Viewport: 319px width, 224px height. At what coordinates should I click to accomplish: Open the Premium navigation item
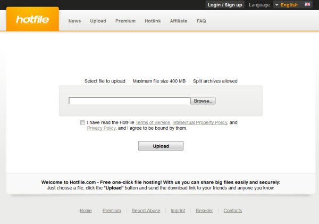tap(125, 21)
